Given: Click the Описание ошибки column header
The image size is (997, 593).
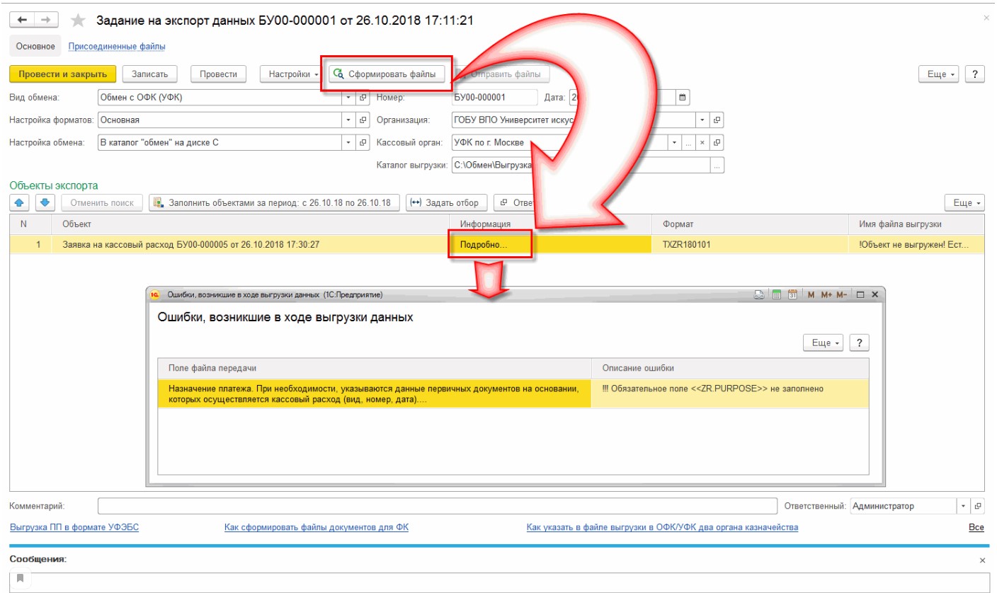Looking at the screenshot, I should point(730,368).
